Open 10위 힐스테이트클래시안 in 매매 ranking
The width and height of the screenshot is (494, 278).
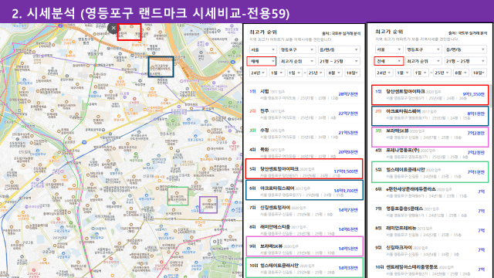(303, 267)
